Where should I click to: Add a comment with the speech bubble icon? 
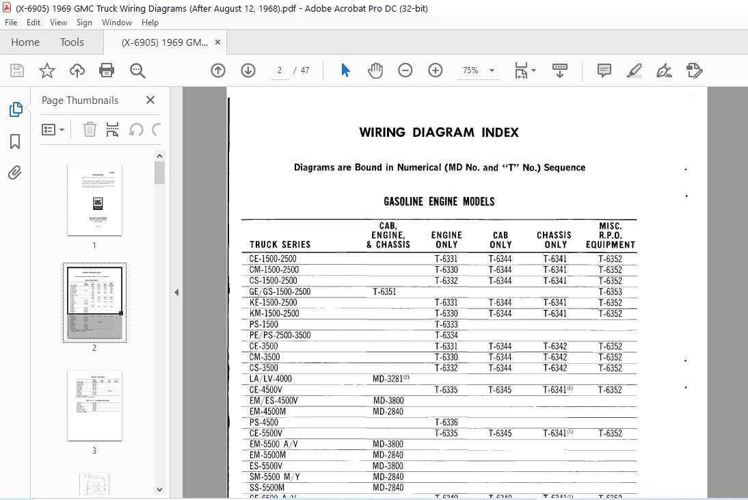pos(604,70)
